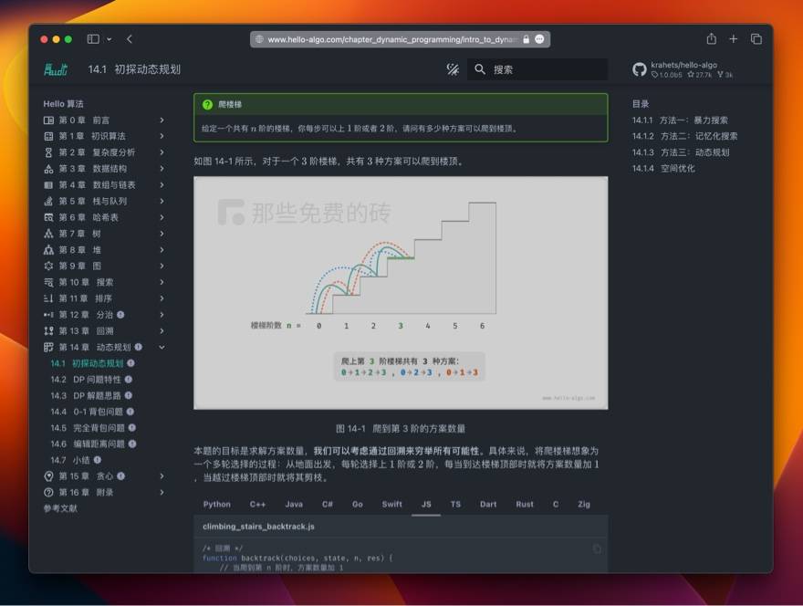Switch code to Python tab
This screenshot has width=803, height=606.
click(x=216, y=504)
